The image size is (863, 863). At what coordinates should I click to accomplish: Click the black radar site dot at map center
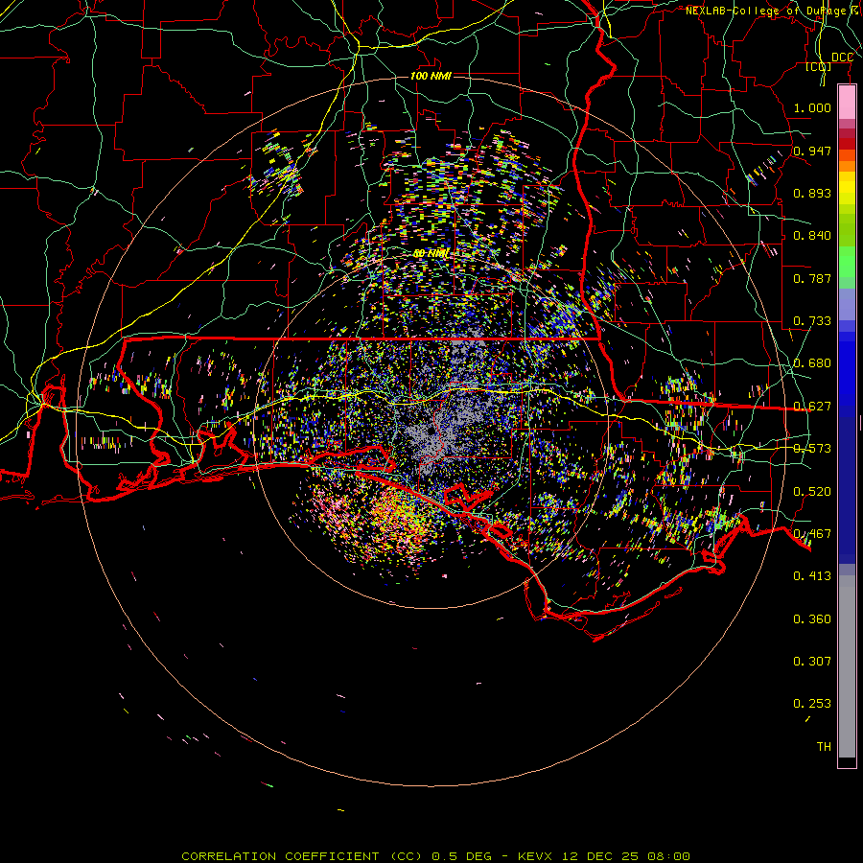[x=431, y=431]
